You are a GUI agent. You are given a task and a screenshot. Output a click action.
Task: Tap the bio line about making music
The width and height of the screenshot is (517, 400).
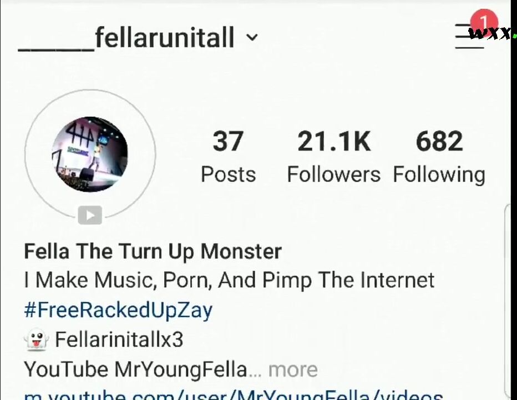click(229, 281)
